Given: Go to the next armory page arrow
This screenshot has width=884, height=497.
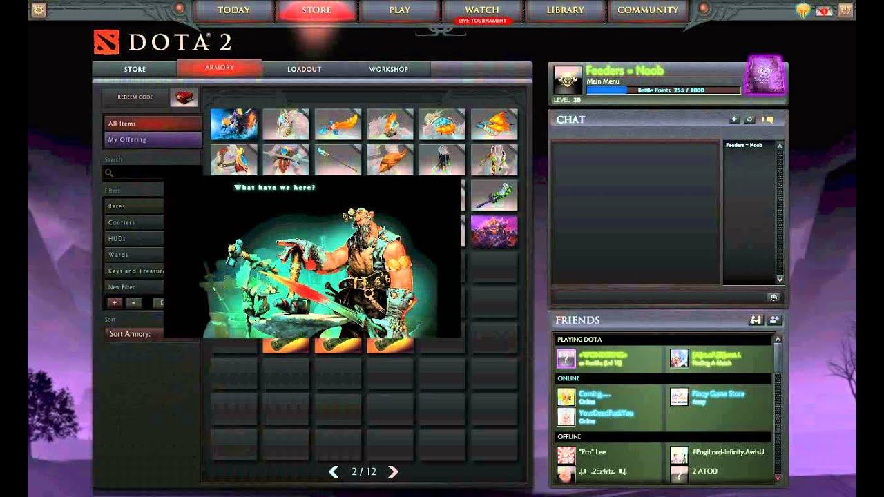Looking at the screenshot, I should [393, 471].
